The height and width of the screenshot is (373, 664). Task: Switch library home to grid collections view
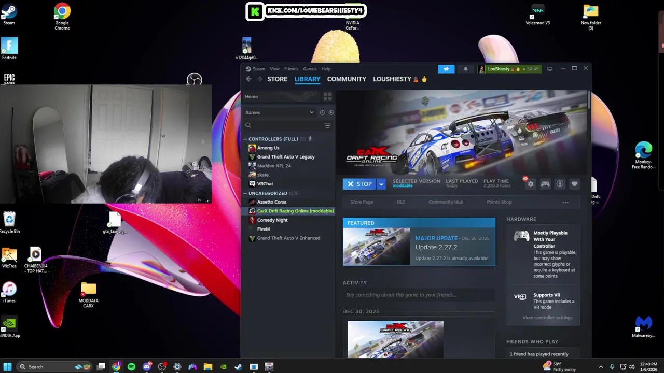[x=327, y=97]
